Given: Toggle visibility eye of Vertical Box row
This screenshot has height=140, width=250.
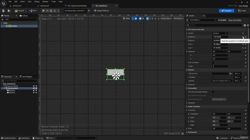Looking at the screenshot, I should 36,88.
